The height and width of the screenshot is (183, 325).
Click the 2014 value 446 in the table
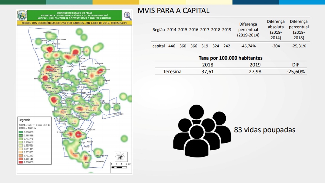coord(172,46)
